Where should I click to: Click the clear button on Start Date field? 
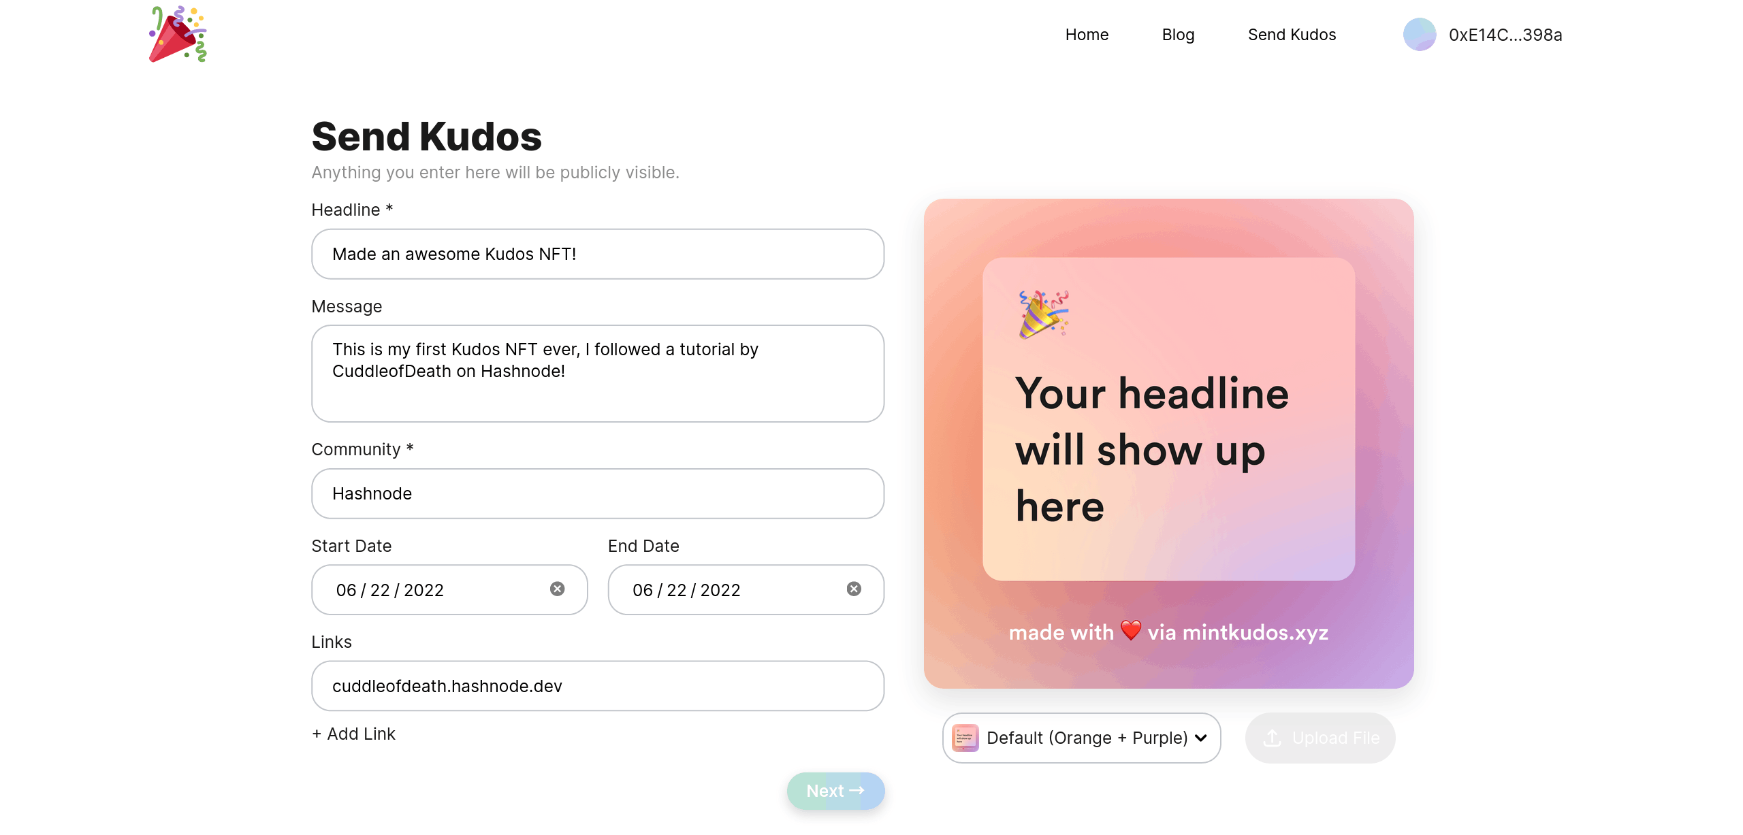[558, 589]
